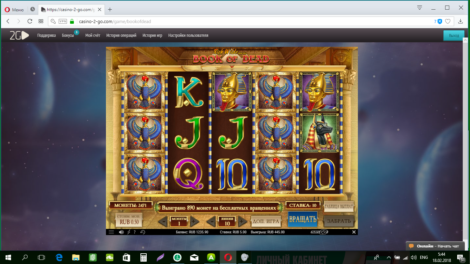470x264 pixels.
Task: Click the coin value RUB 0.50 button
Action: [129, 220]
